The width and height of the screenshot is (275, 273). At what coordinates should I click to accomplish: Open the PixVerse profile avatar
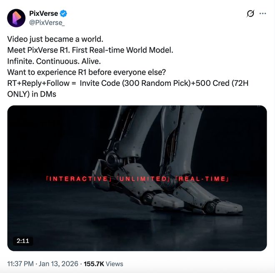pyautogui.click(x=16, y=18)
